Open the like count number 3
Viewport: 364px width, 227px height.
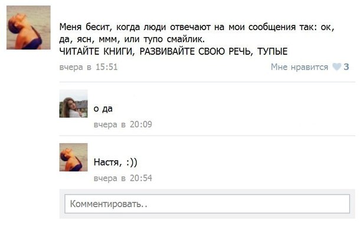tap(346, 67)
